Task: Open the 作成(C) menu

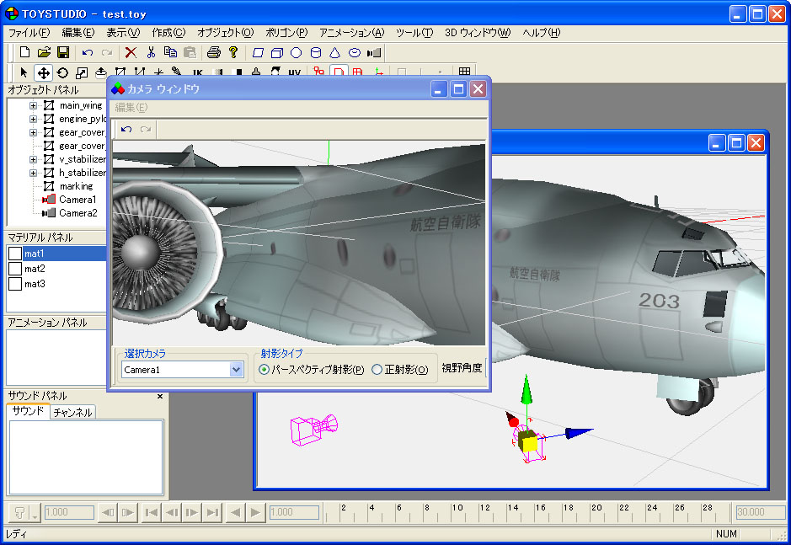Action: [168, 33]
